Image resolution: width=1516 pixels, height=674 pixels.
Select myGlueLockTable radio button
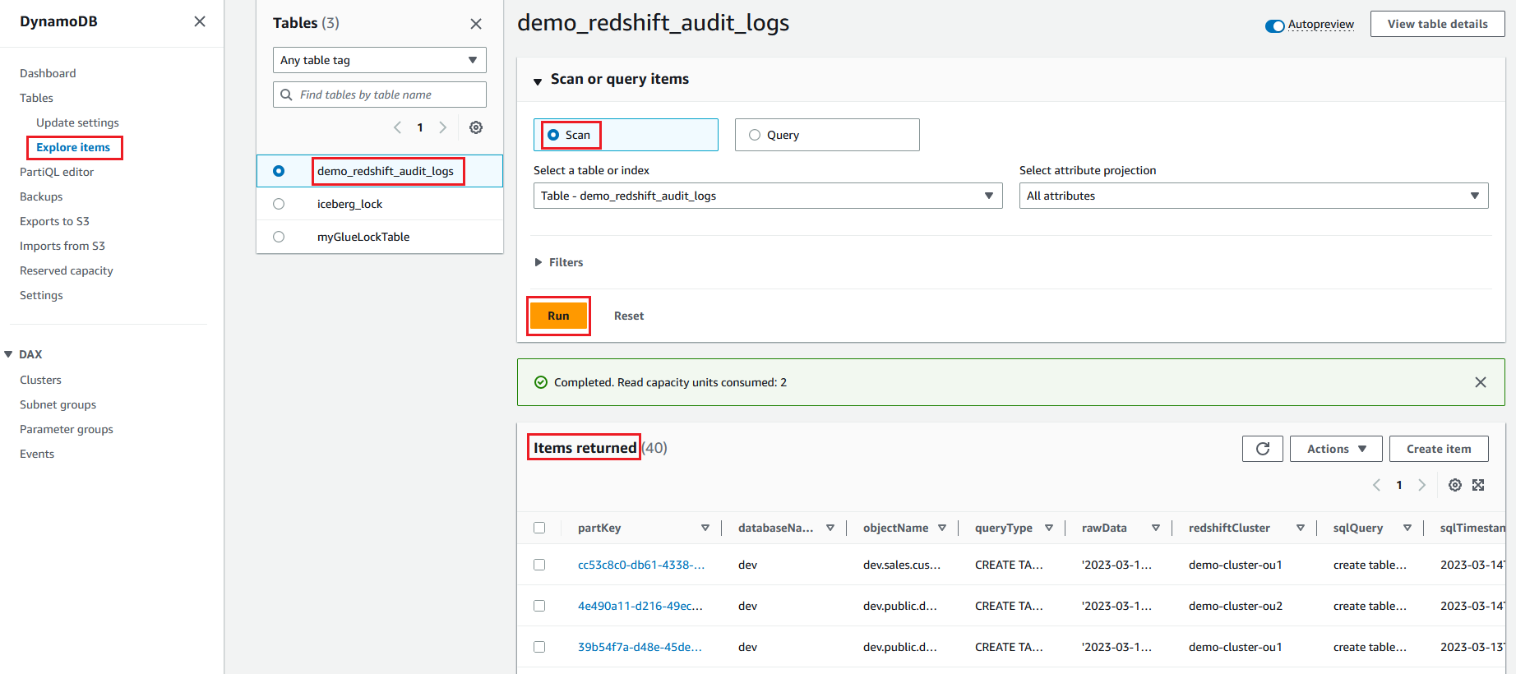coord(279,237)
